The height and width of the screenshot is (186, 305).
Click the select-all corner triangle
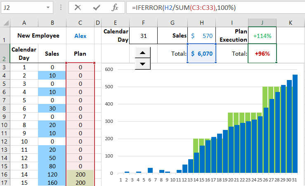[x=5, y=23]
